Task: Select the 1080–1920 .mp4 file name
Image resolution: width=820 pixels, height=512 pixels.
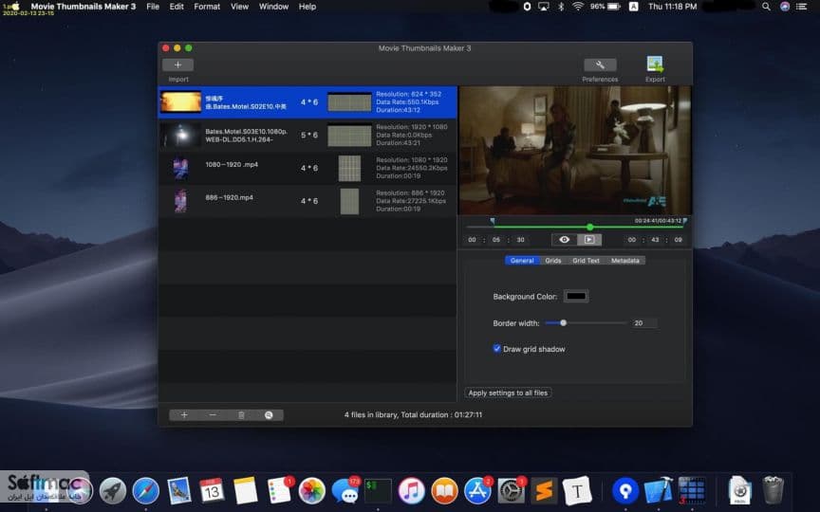Action: pyautogui.click(x=232, y=165)
